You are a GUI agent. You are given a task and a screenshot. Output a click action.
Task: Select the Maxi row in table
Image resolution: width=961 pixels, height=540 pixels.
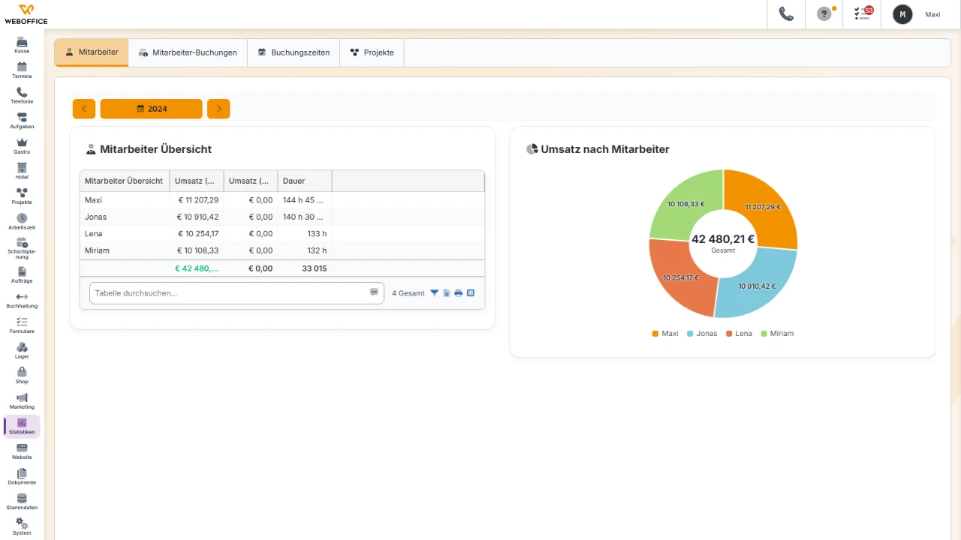coord(282,200)
